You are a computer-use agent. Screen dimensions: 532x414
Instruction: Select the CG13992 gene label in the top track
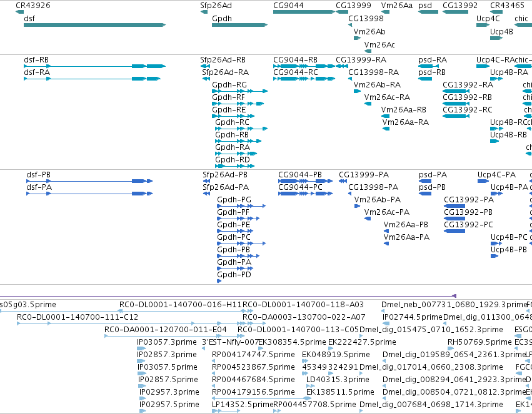click(x=459, y=6)
